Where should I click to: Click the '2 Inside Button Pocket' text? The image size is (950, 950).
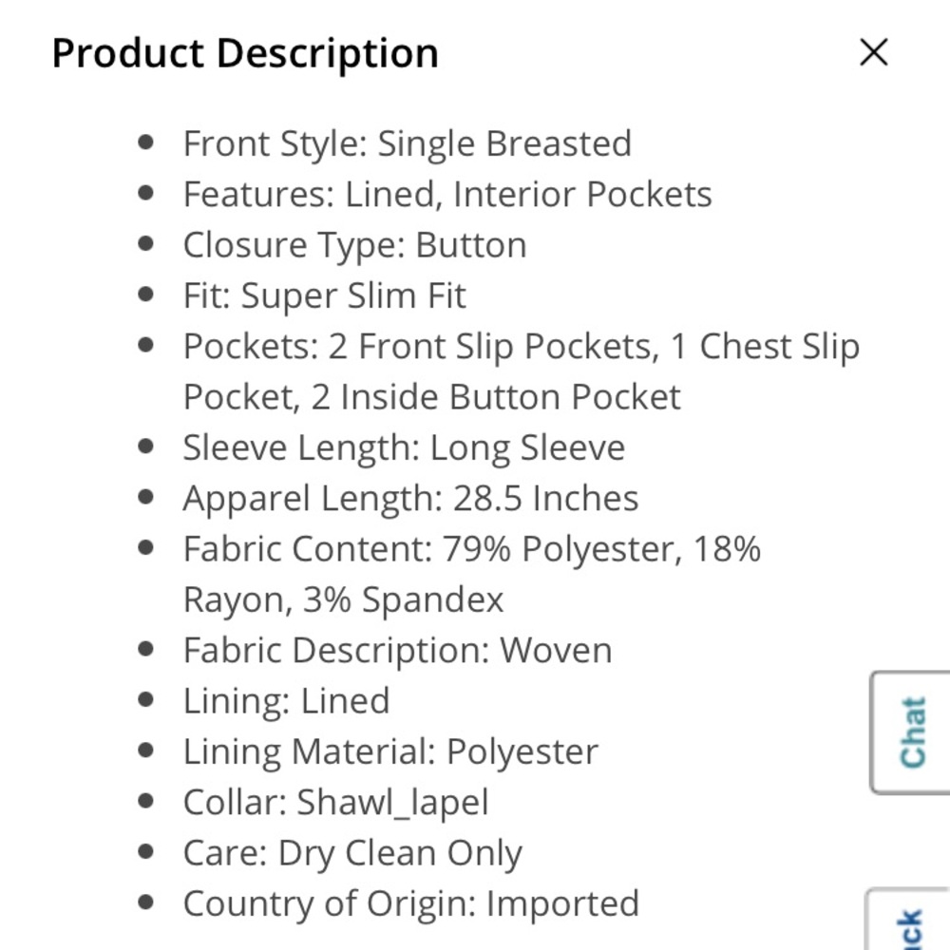pyautogui.click(x=496, y=397)
